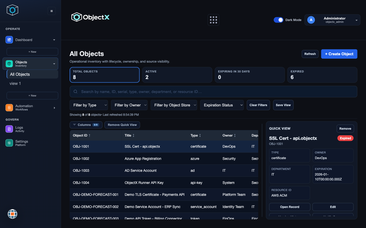Collapse sidebar with the hamburger menu icon
This screenshot has width=366, height=228.
[x=52, y=11]
